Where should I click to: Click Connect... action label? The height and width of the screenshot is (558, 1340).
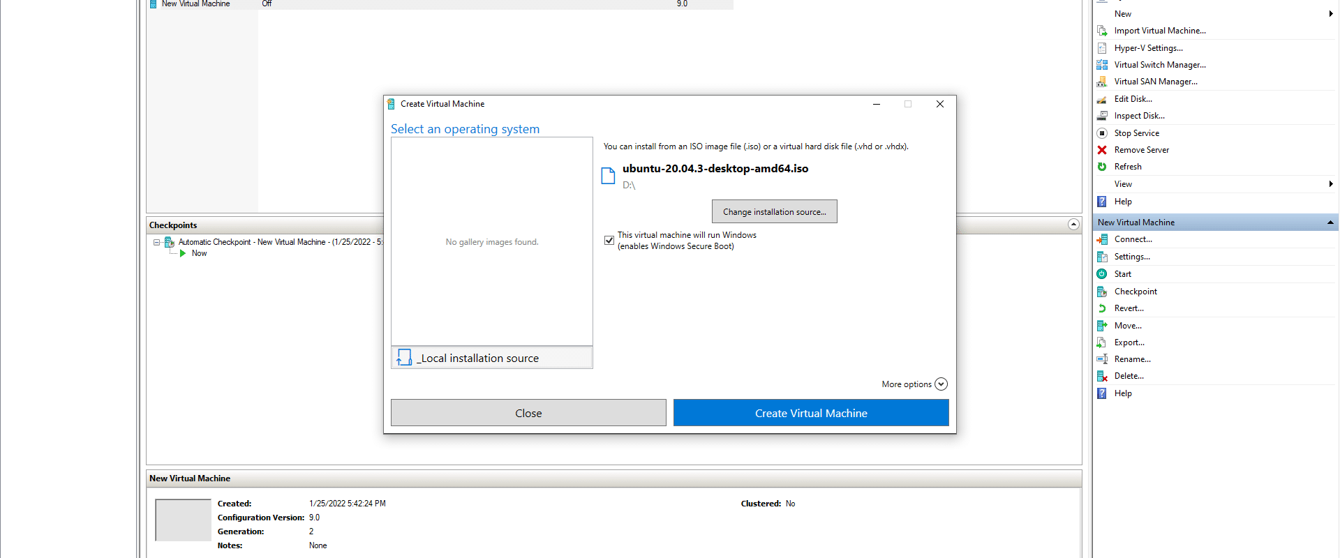coord(1133,239)
